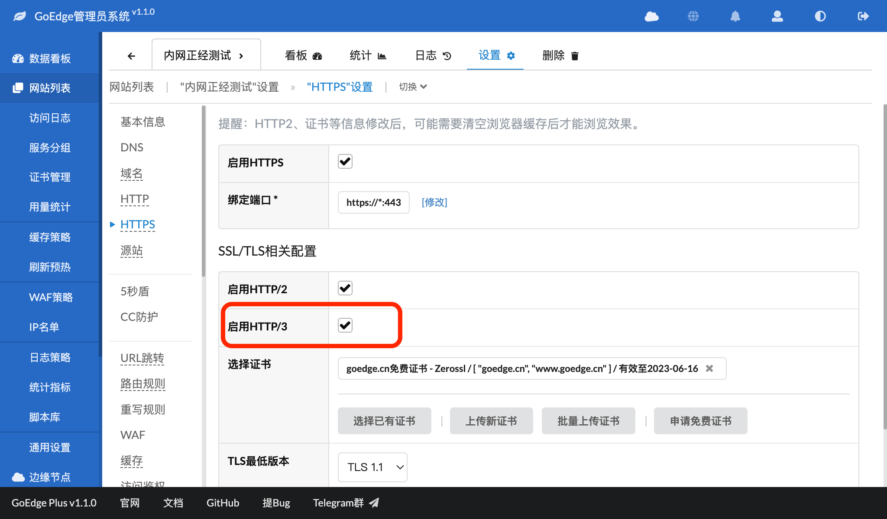Select the HTTPS item in settings menu

138,224
